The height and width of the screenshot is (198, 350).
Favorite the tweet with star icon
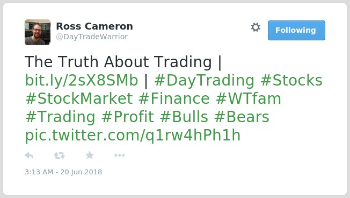90,155
